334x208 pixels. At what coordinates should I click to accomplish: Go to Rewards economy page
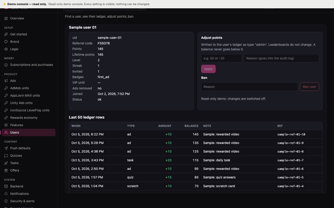pyautogui.click(x=29, y=118)
